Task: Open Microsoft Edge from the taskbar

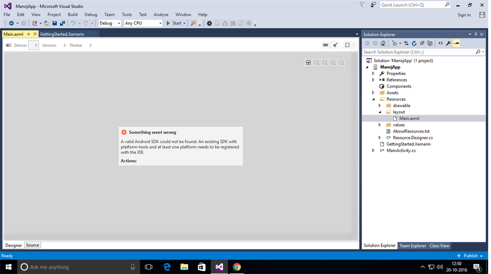Action: (167, 267)
